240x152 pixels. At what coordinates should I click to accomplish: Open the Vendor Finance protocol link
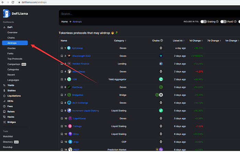[81, 64]
